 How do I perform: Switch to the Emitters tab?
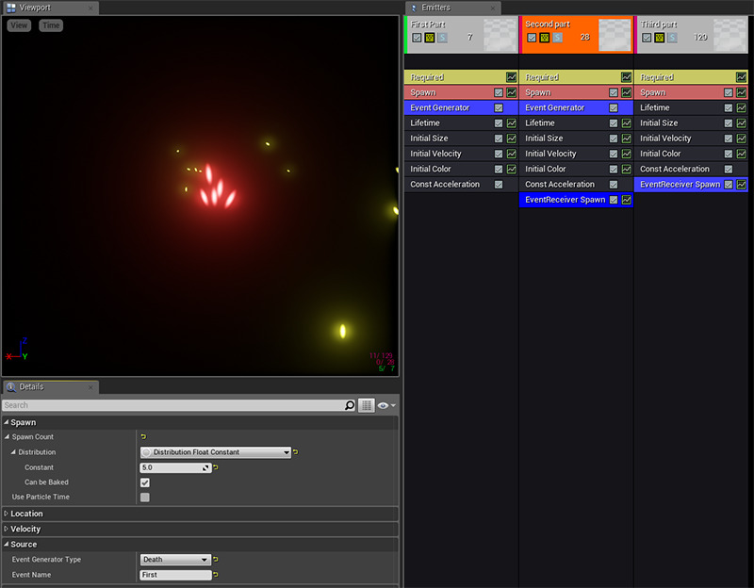point(434,8)
